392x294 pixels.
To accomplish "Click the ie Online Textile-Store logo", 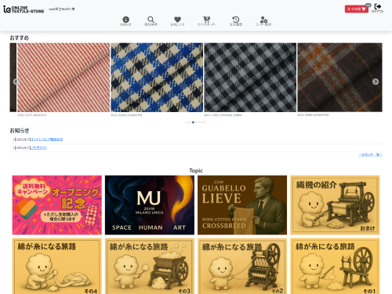I will coord(24,9).
